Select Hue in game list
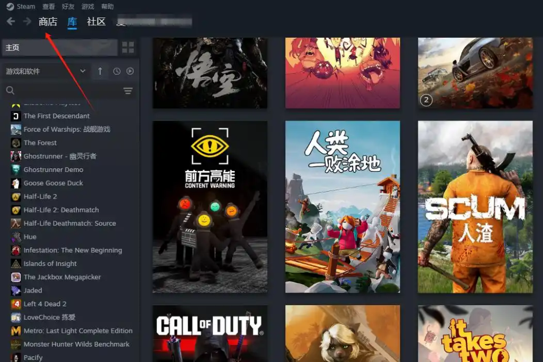543x362 pixels. (30, 237)
